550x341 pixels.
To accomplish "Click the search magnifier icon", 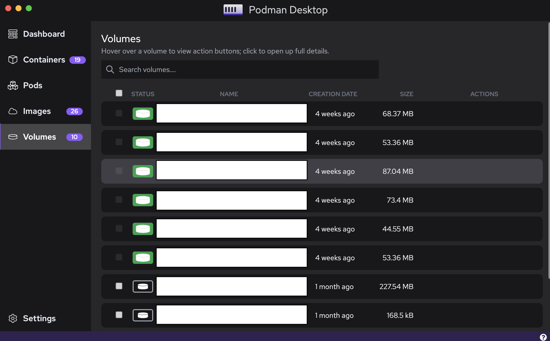I will 110,69.
